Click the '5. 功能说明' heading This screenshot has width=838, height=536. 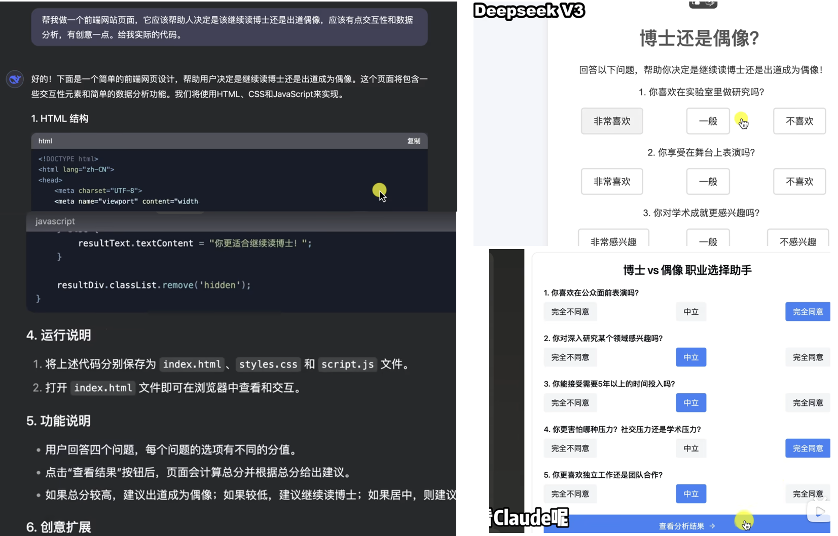click(x=59, y=421)
